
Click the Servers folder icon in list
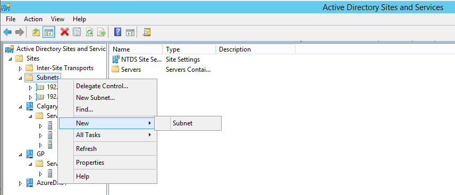point(116,70)
